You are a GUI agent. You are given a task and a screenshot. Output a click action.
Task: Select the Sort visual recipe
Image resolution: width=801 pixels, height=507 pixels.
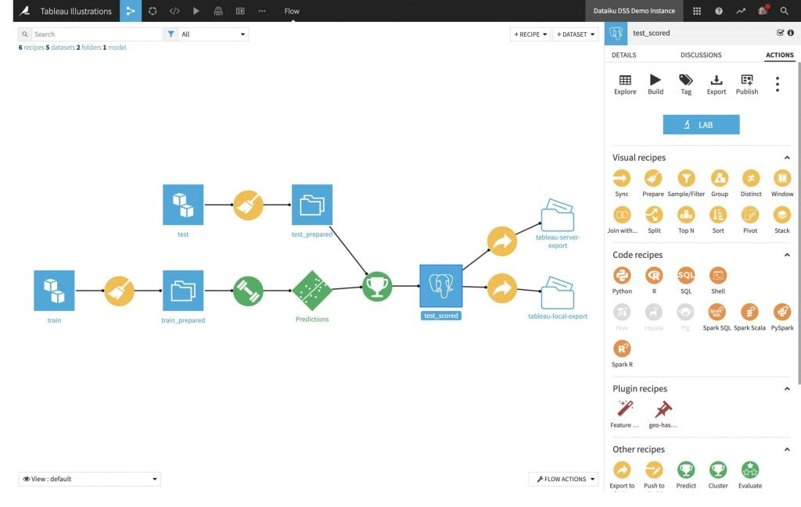pos(718,216)
